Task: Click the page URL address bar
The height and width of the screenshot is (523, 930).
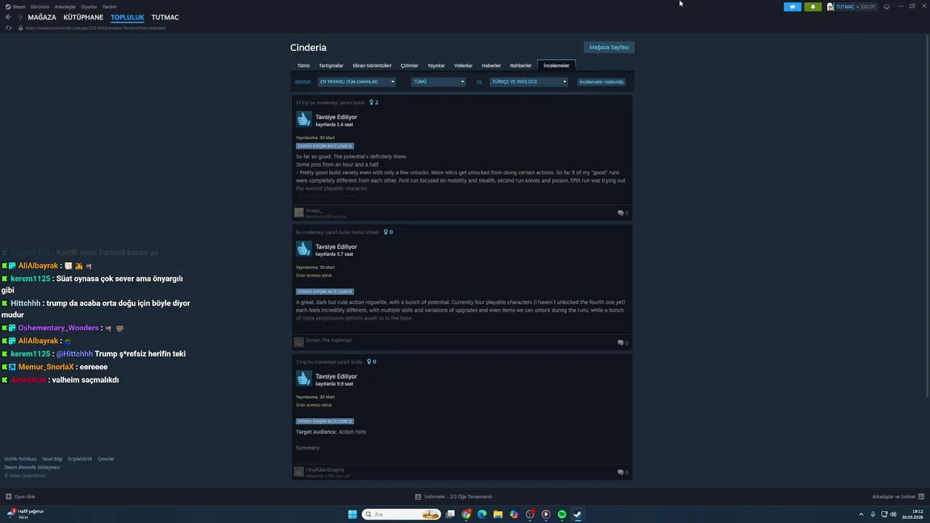Action: tap(95, 28)
